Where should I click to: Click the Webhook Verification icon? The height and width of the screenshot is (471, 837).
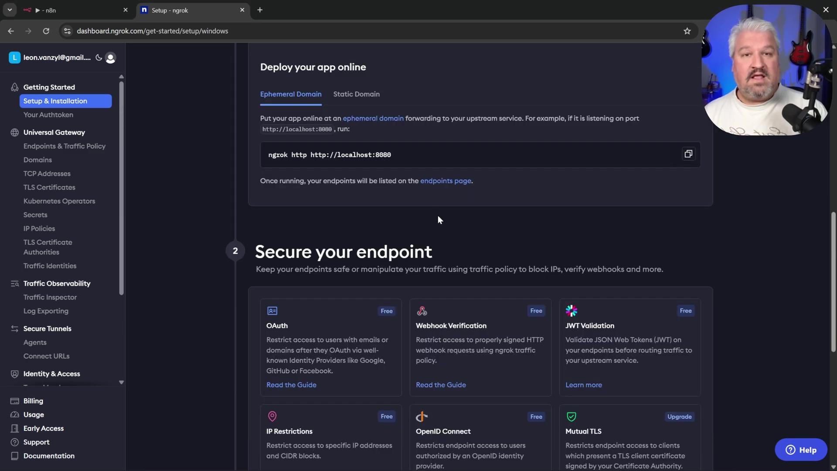tap(422, 311)
